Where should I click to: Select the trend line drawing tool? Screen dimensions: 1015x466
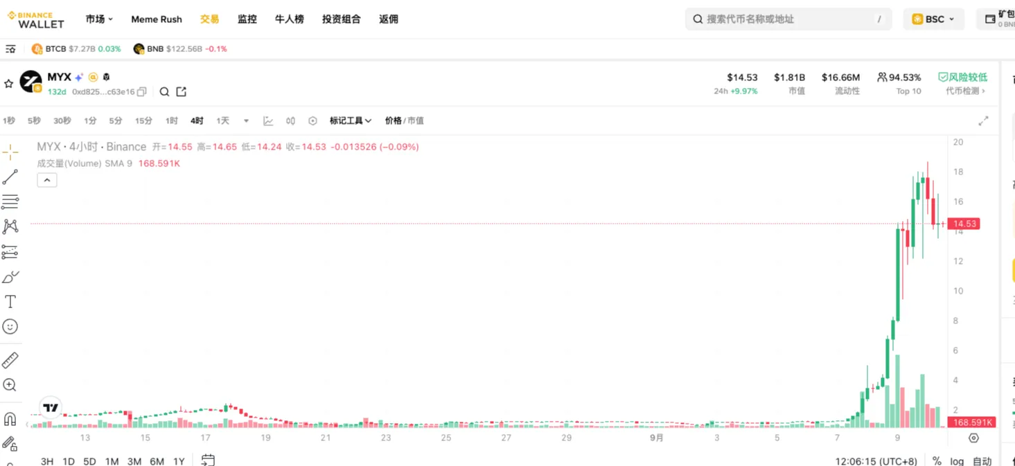10,177
